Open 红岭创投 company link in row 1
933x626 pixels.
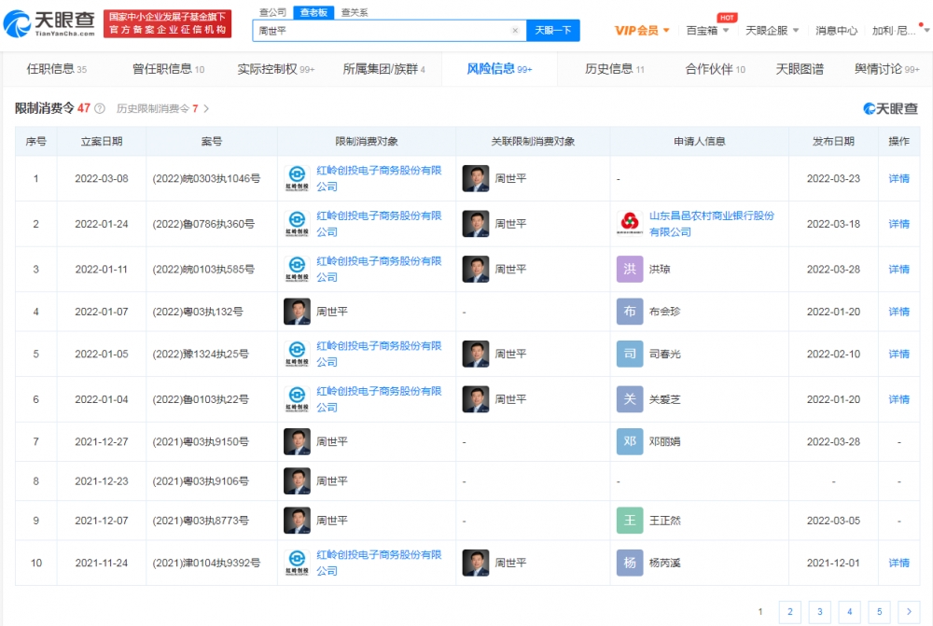379,178
